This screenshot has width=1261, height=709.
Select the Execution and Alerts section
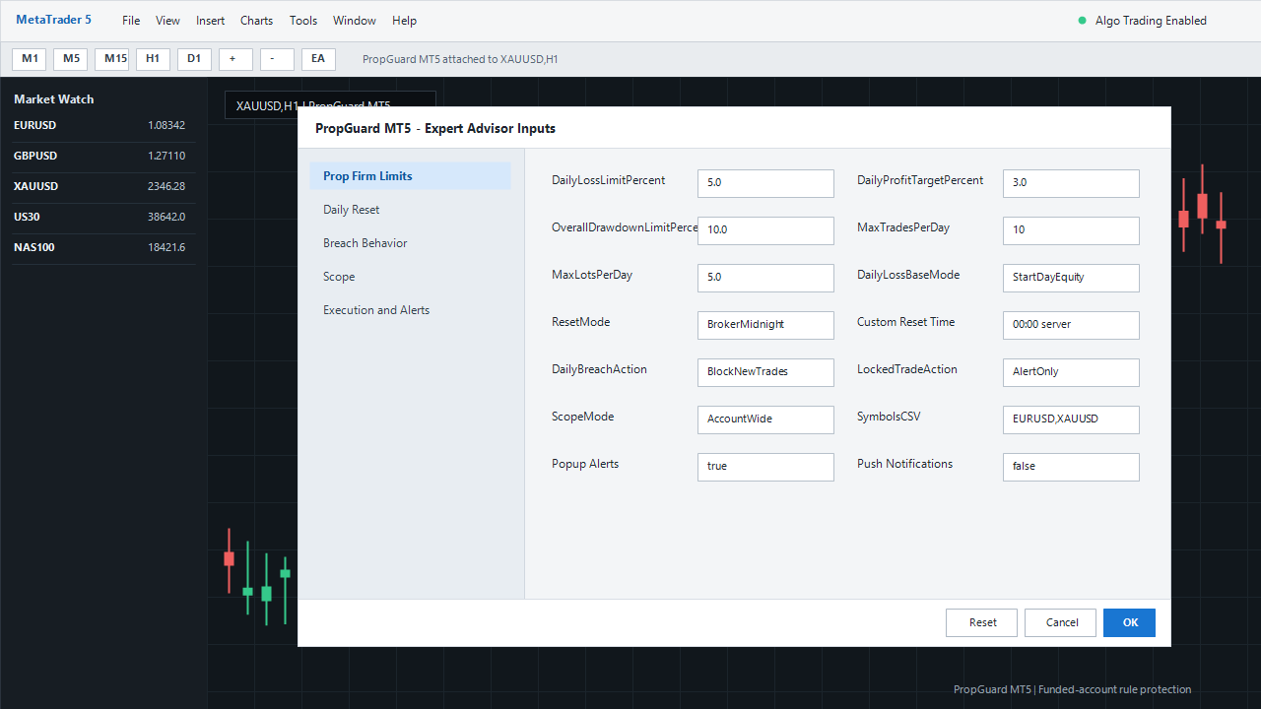410,310
